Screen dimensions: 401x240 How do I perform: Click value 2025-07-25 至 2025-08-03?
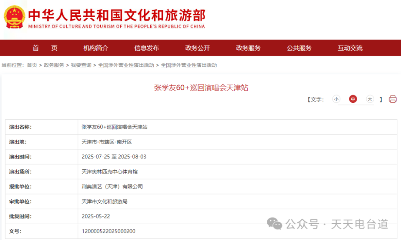(x=114, y=157)
